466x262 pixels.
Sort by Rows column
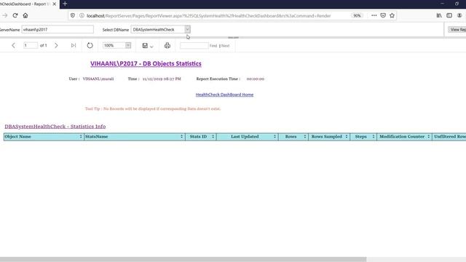[x=304, y=137]
